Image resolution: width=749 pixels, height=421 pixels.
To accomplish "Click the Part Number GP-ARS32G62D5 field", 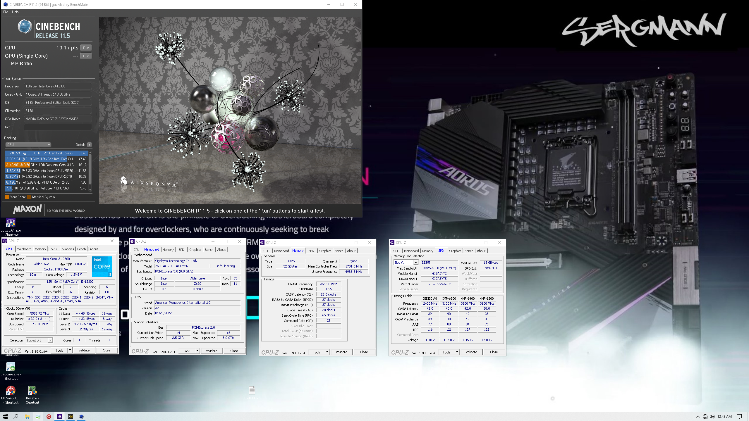I will coord(439,284).
